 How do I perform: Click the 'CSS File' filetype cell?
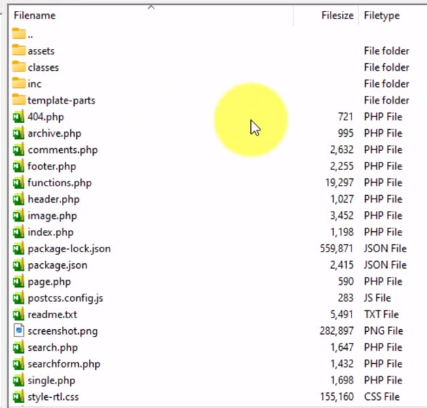click(382, 397)
